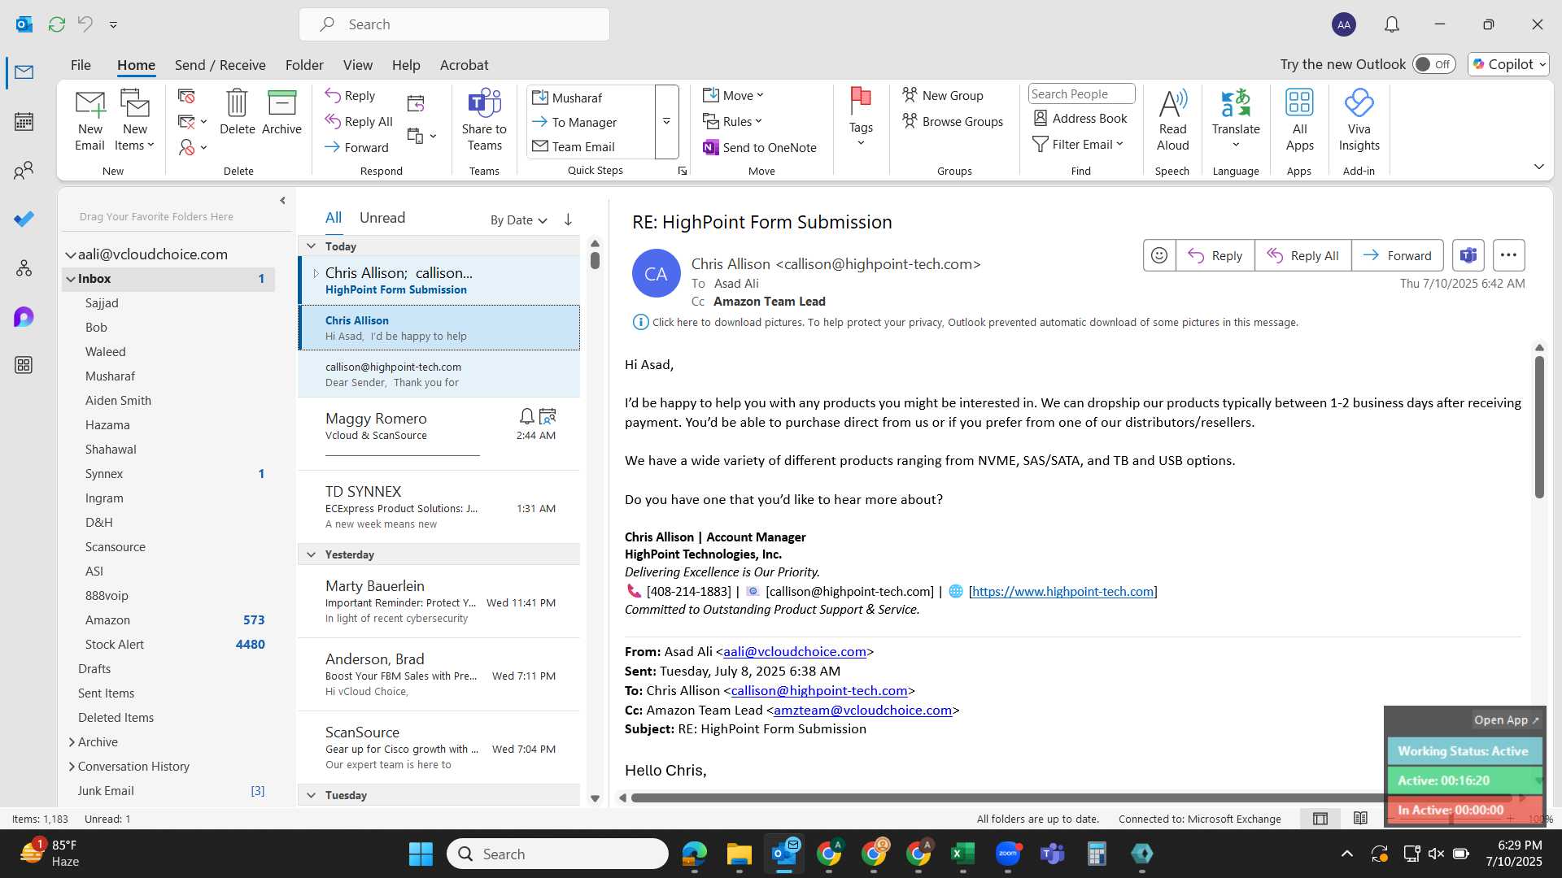
Task: Click Forward in the ribbon
Action: [x=356, y=147]
